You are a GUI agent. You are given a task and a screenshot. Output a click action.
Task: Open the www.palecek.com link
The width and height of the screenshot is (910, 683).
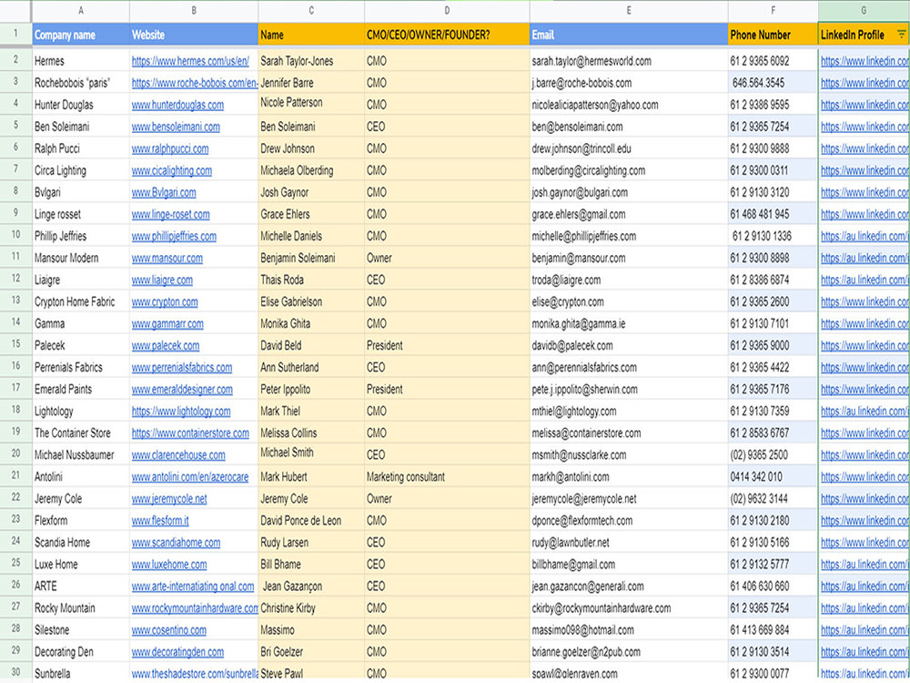[166, 345]
